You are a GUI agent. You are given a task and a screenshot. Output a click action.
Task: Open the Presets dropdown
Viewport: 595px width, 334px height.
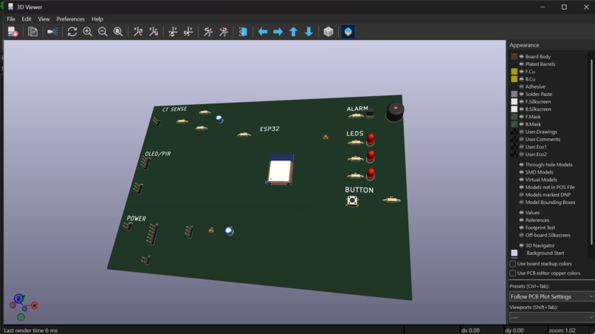551,296
